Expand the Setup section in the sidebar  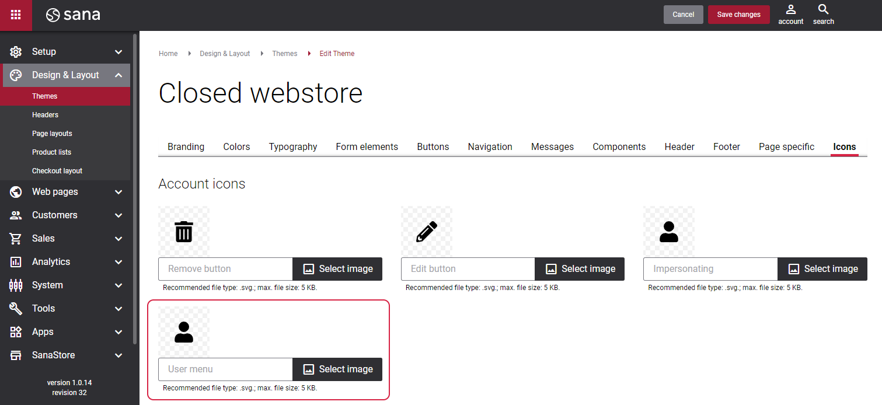(x=66, y=51)
